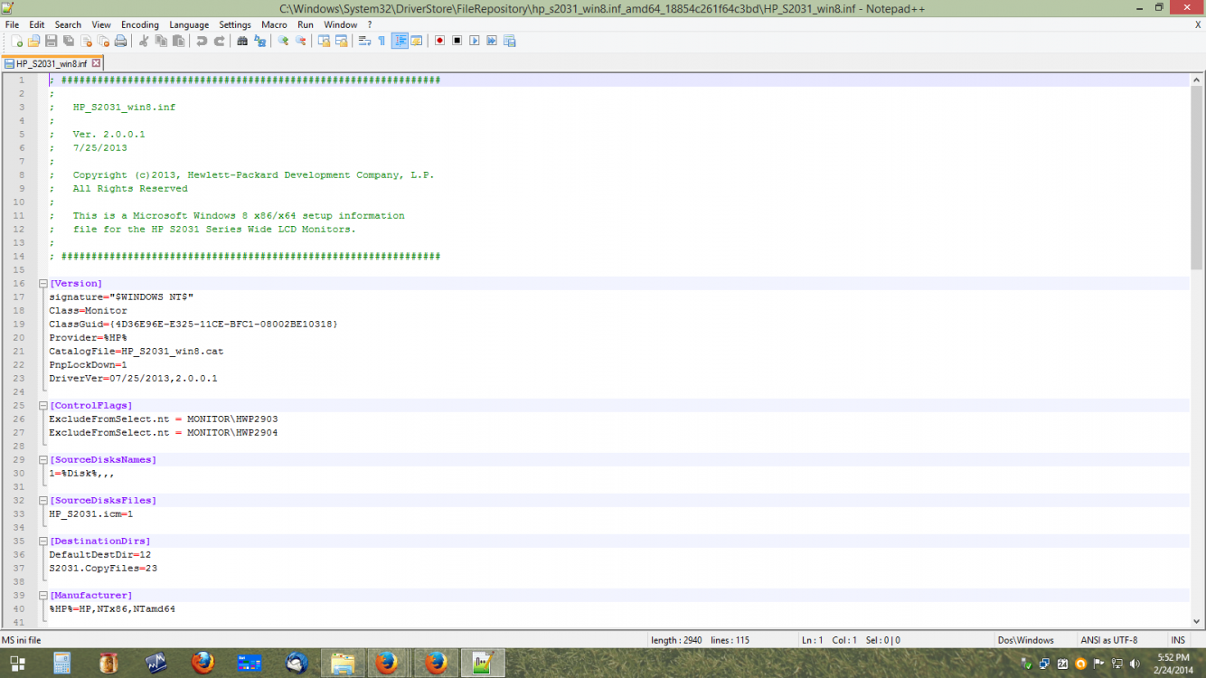This screenshot has height=678, width=1206.
Task: Open the Run menu
Action: coord(306,24)
